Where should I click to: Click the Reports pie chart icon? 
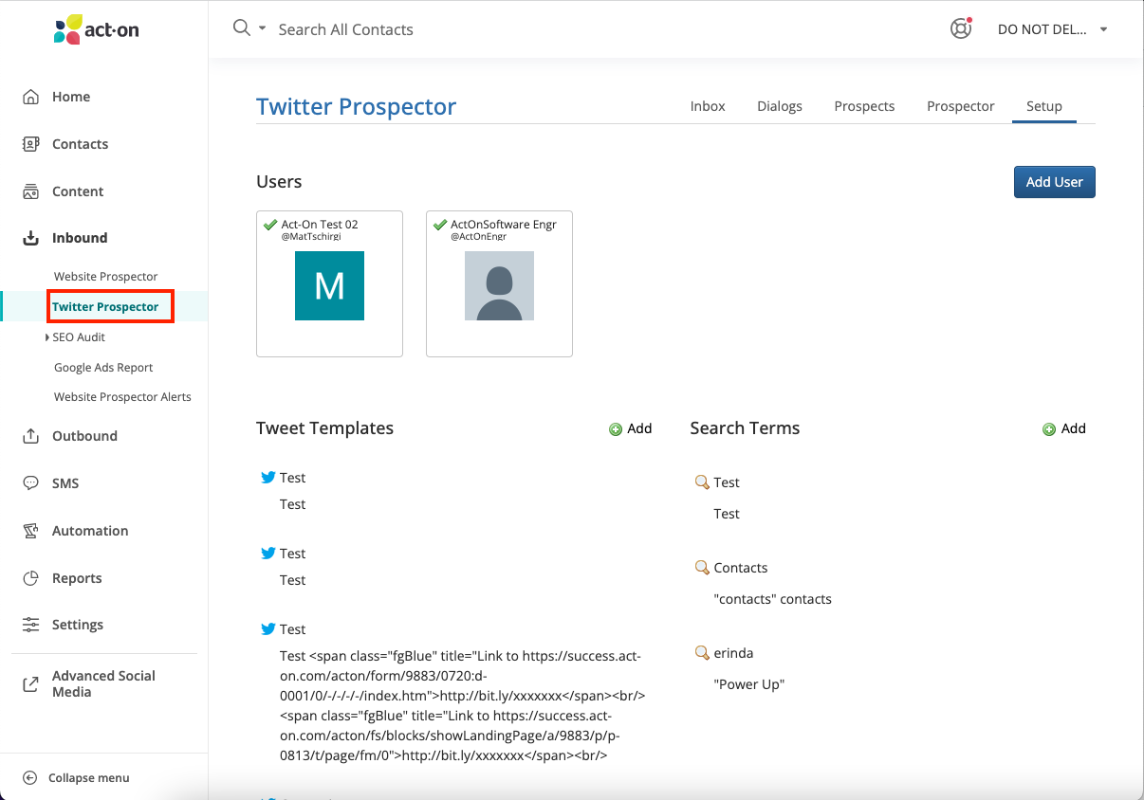[31, 578]
